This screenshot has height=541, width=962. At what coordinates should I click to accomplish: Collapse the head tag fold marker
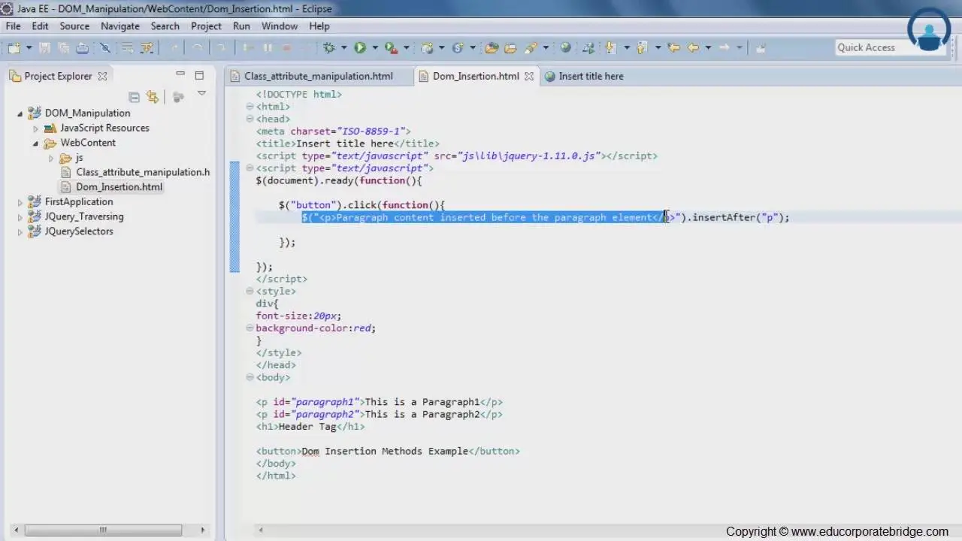tap(250, 119)
